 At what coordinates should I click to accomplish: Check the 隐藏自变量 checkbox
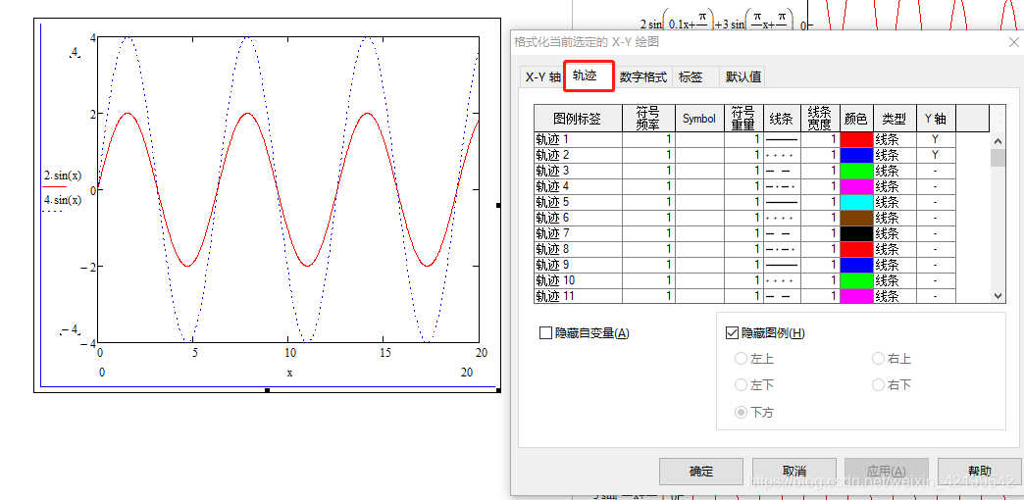[546, 333]
